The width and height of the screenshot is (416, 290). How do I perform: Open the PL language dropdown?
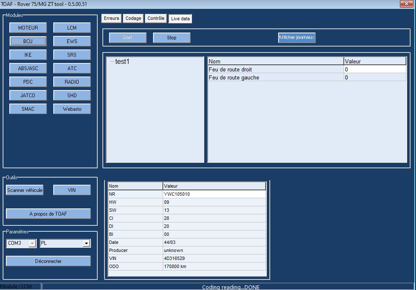86,243
